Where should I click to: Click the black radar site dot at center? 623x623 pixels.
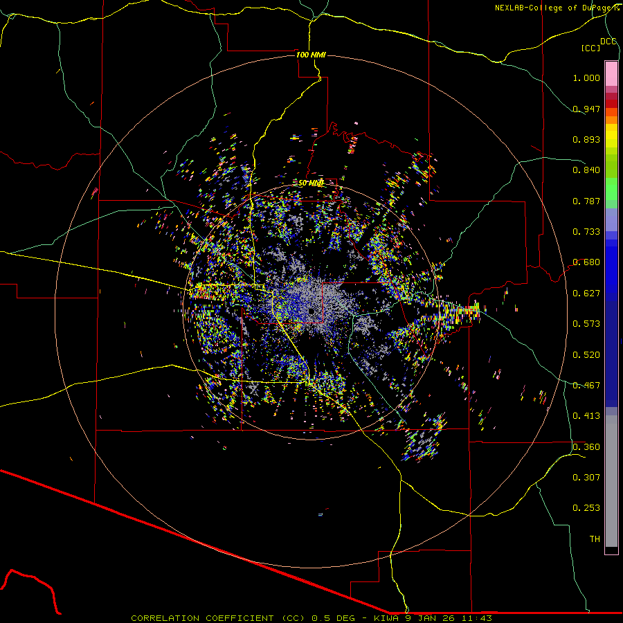[312, 311]
